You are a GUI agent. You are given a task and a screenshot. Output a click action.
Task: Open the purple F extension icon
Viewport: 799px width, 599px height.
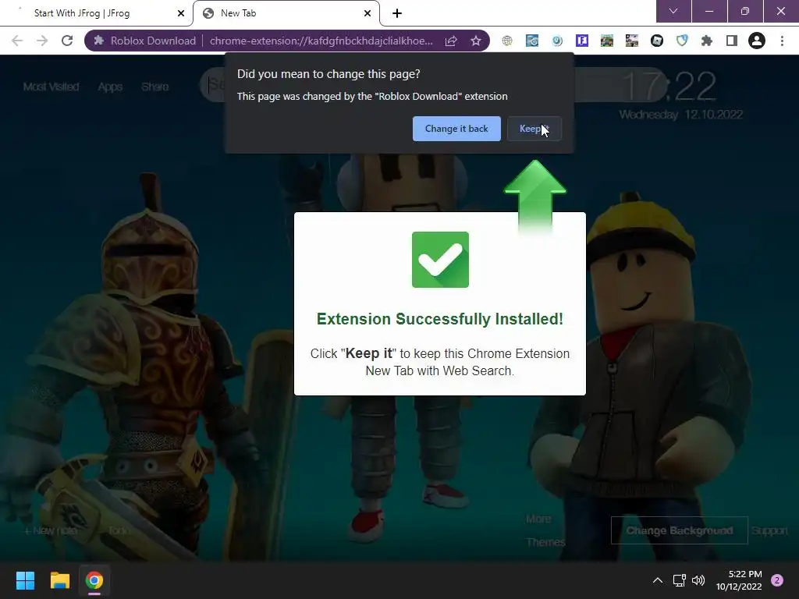click(582, 41)
